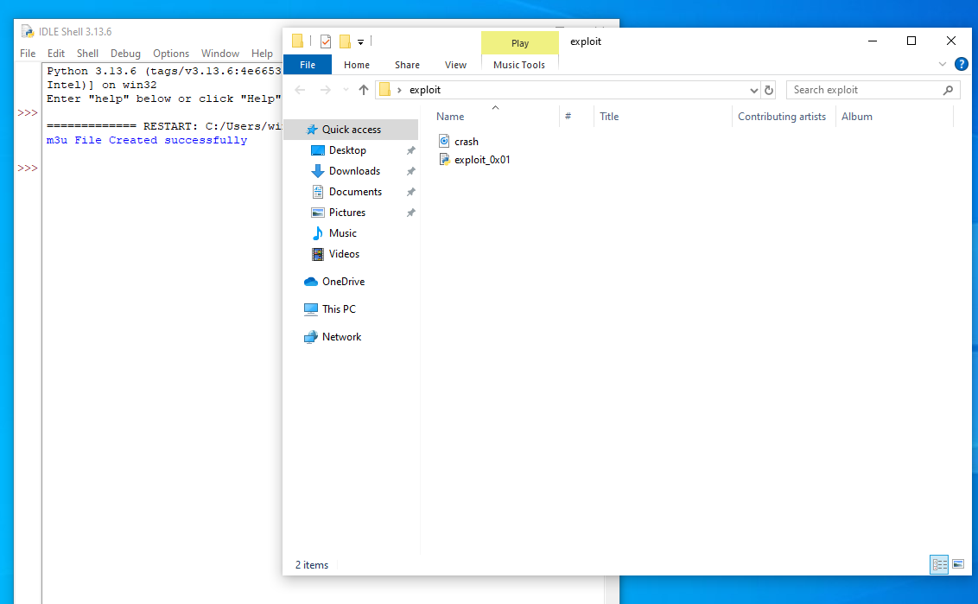Click the New folder icon in title bar
Viewport: 978px width, 604px height.
[345, 41]
